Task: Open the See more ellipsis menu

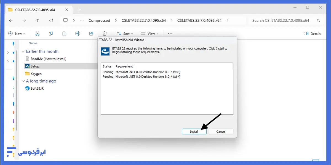Action: pyautogui.click(x=170, y=34)
